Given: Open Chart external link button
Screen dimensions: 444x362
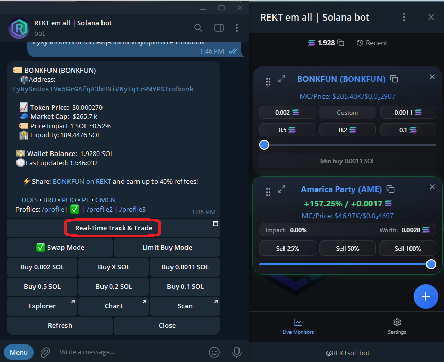Looking at the screenshot, I should click(113, 306).
